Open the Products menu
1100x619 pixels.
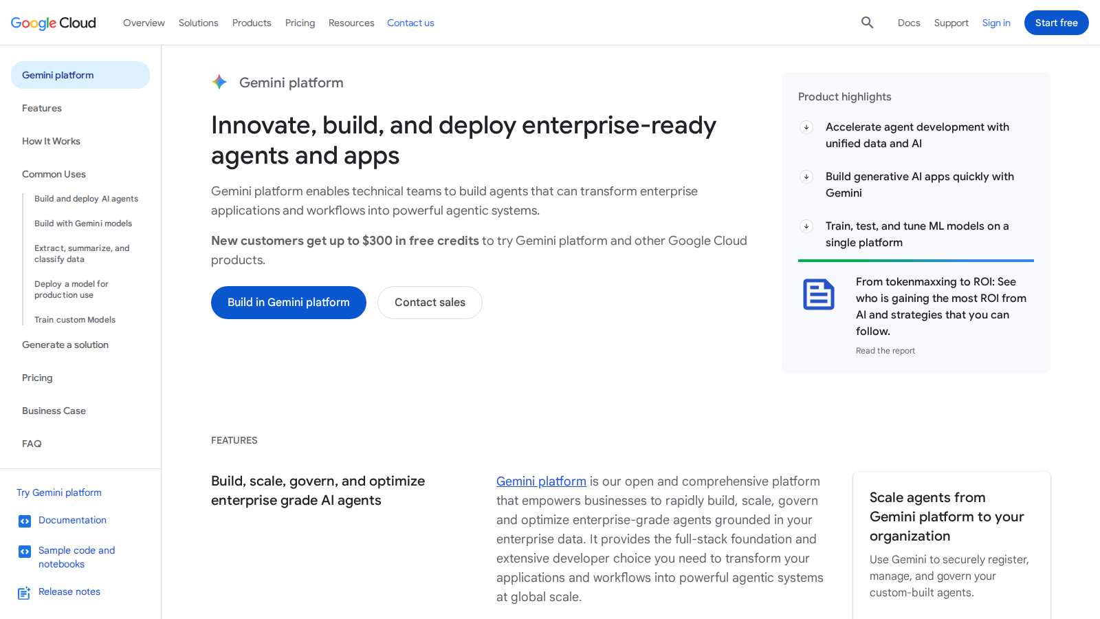(252, 23)
